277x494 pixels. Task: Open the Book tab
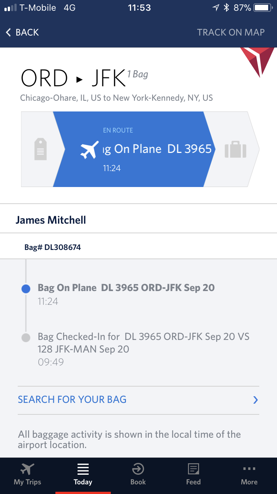pos(138,475)
